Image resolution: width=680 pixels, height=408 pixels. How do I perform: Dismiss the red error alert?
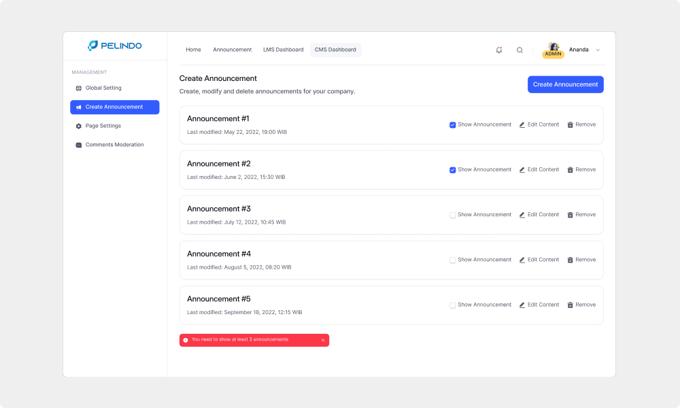(x=323, y=341)
